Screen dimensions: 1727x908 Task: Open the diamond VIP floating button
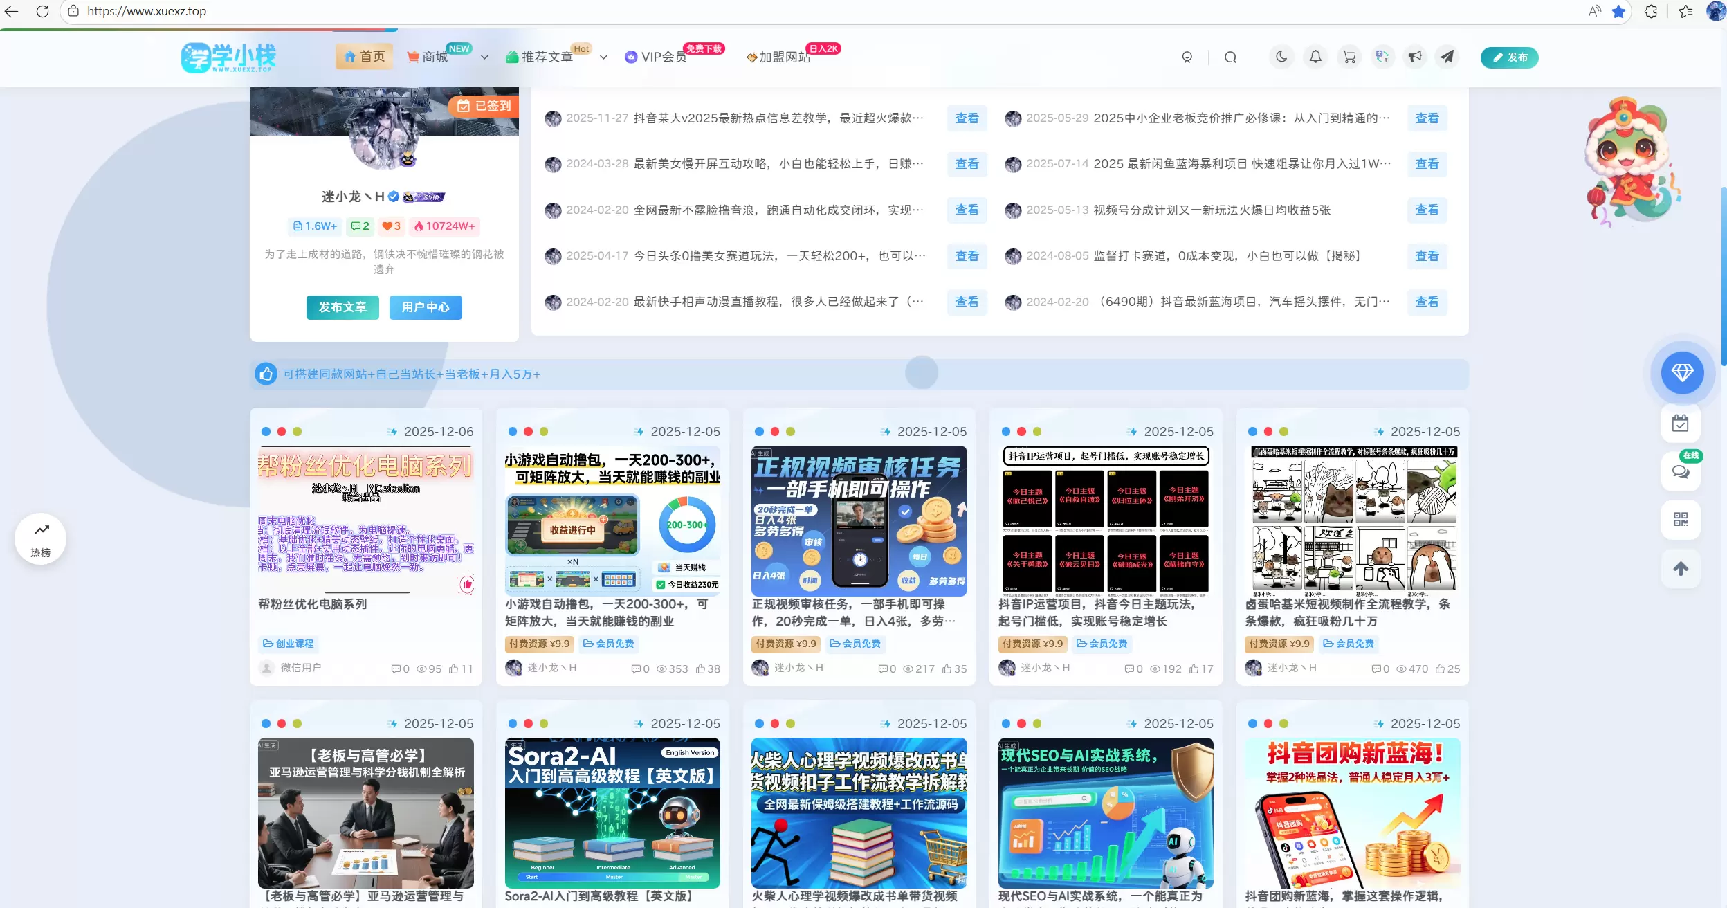click(x=1682, y=372)
